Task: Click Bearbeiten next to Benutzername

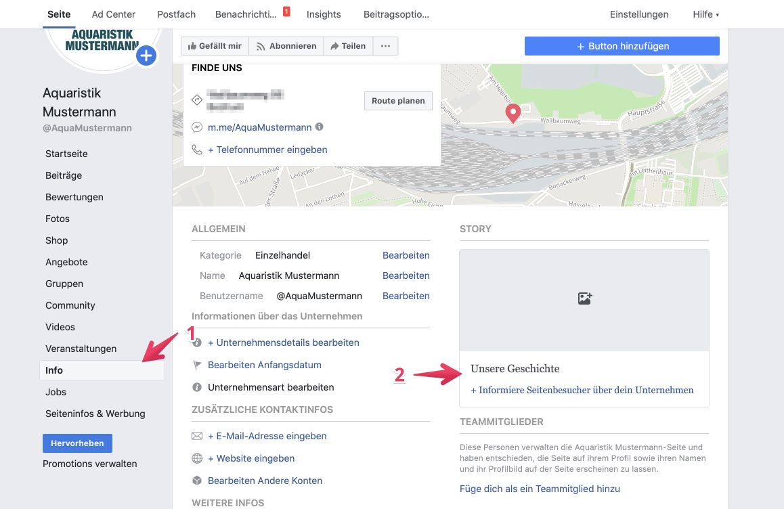Action: pos(406,296)
